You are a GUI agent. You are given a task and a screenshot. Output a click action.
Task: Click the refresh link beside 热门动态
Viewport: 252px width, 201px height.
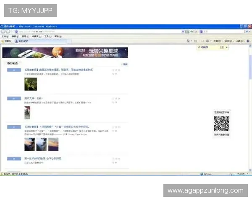pyautogui.click(x=124, y=64)
